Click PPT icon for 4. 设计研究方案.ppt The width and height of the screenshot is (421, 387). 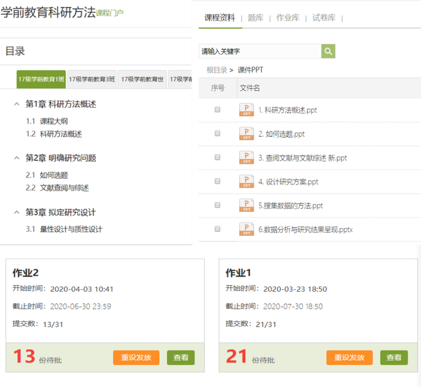click(246, 182)
